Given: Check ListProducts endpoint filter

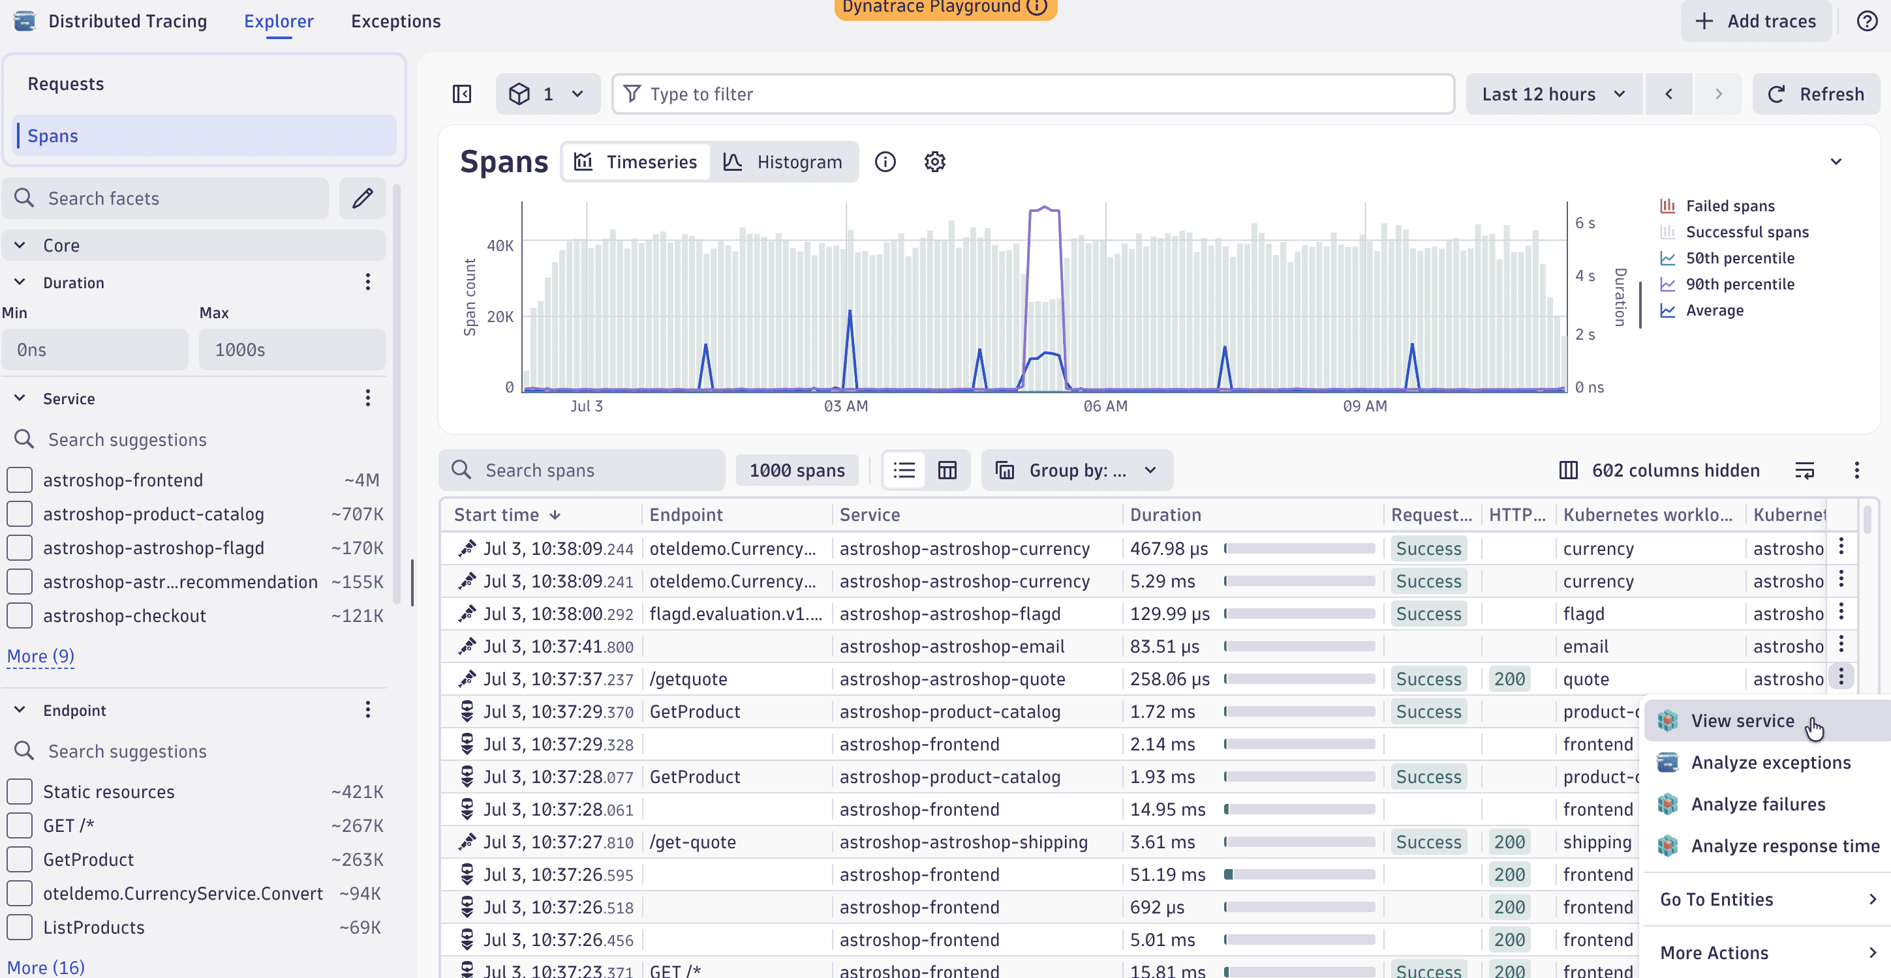Looking at the screenshot, I should [20, 927].
